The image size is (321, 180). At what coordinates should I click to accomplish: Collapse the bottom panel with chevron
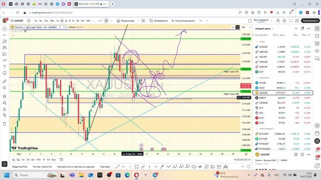click(x=243, y=166)
